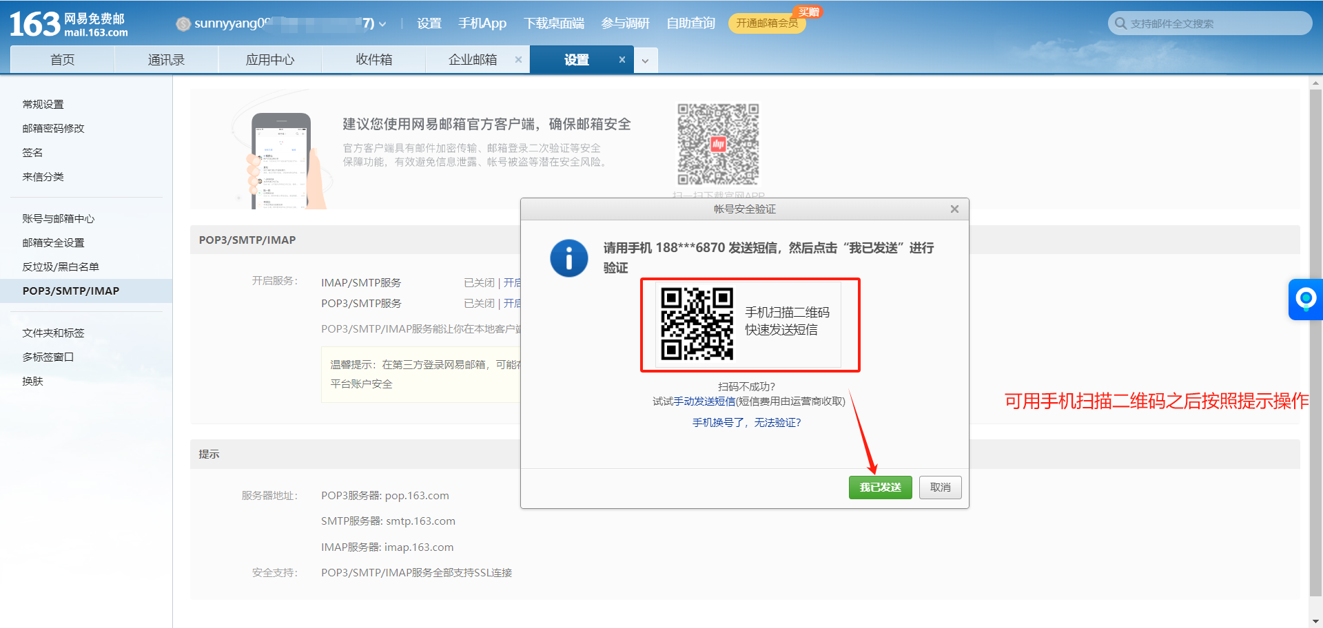Click 参与调研 in the top bar
This screenshot has height=628, width=1323.
point(626,23)
